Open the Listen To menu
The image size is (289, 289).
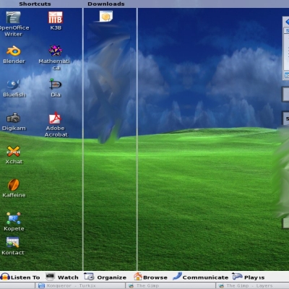[20, 277]
